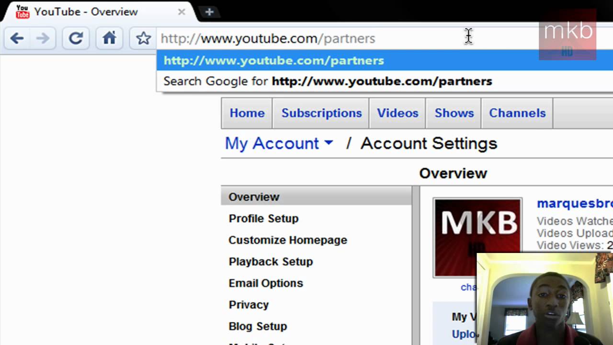
Task: Reload the page with the refresh icon
Action: (76, 38)
